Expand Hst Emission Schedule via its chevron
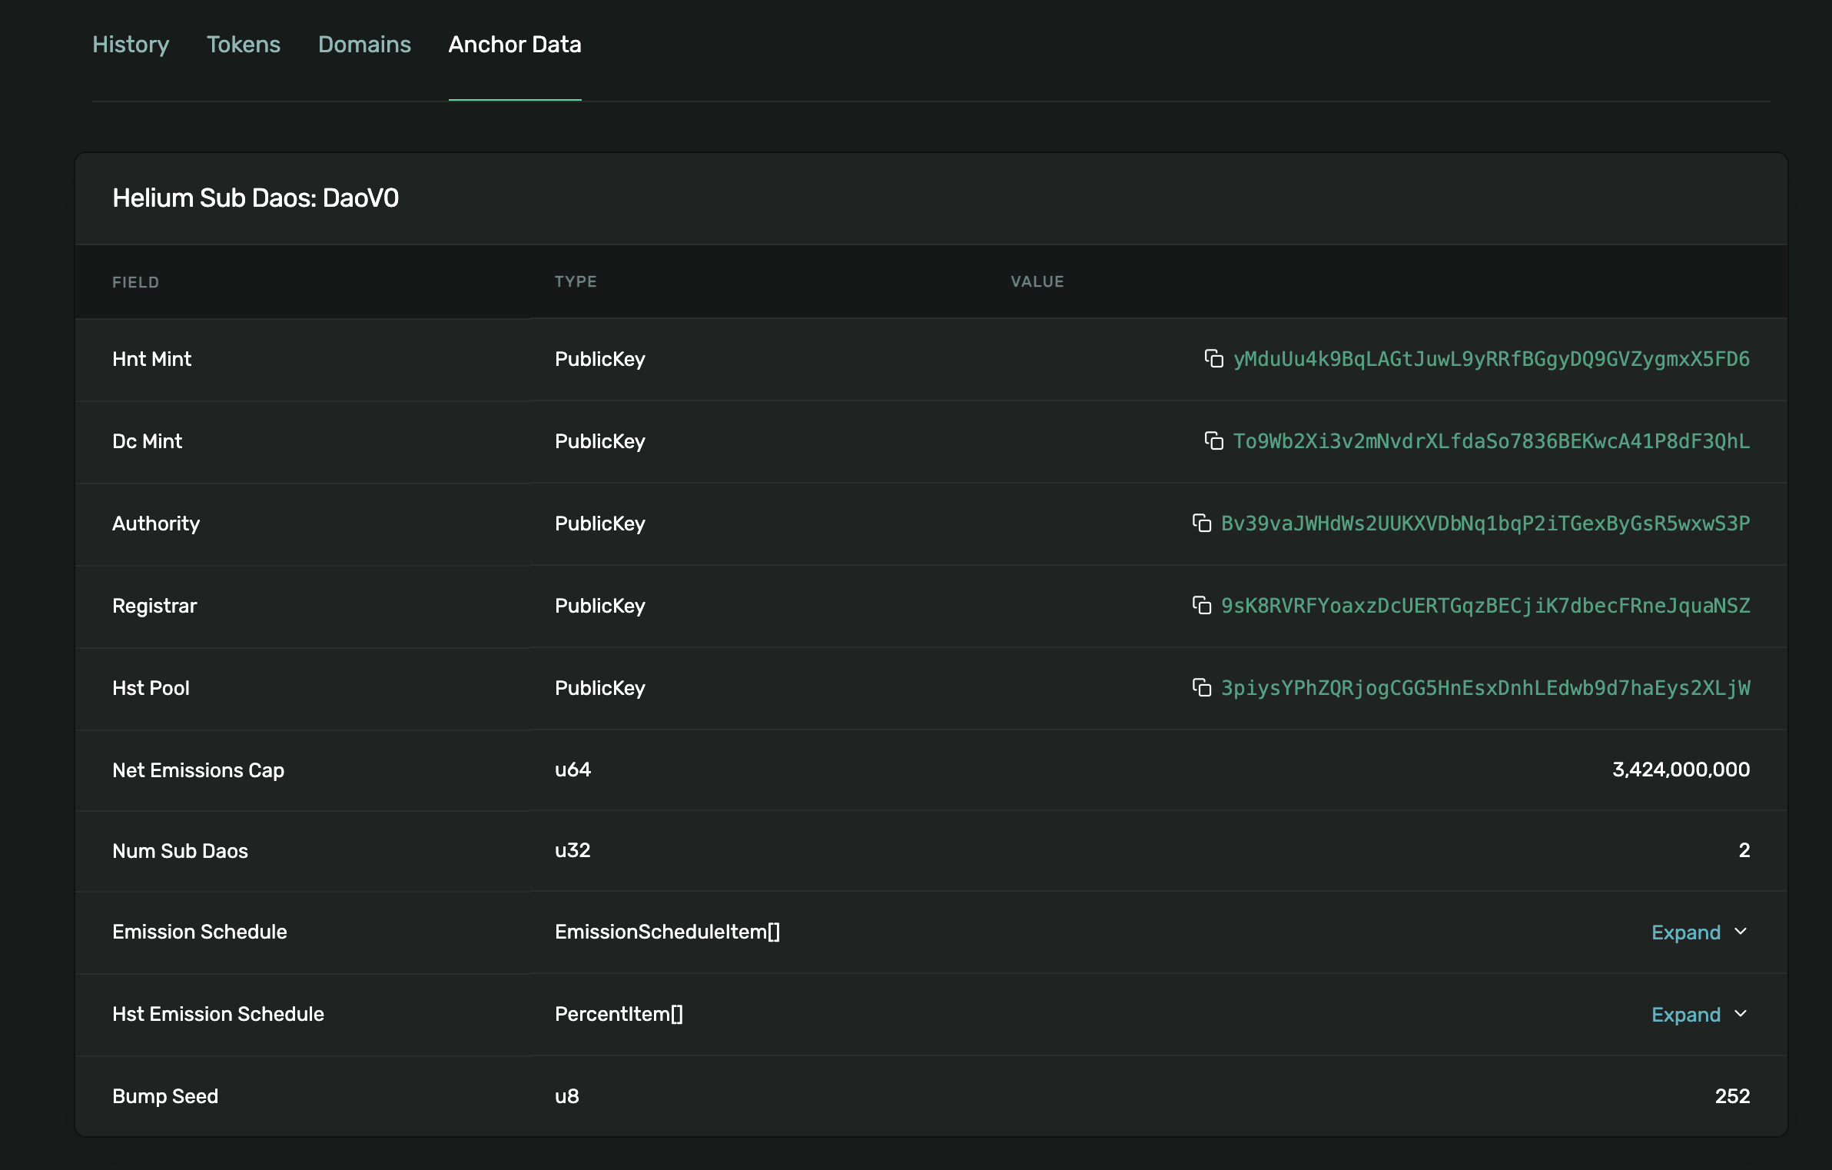 (x=1741, y=1014)
